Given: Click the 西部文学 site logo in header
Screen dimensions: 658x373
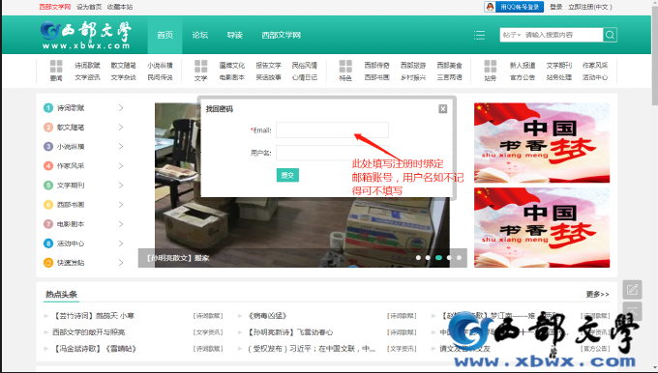Looking at the screenshot, I should tap(86, 35).
